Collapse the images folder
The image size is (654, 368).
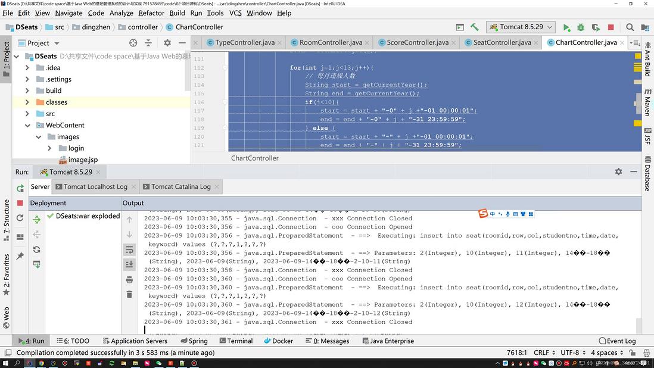(x=38, y=137)
